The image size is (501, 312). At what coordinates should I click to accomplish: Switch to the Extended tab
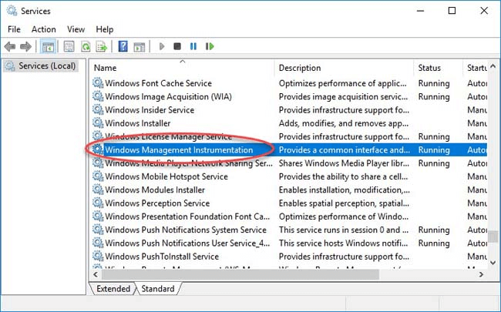tap(113, 289)
